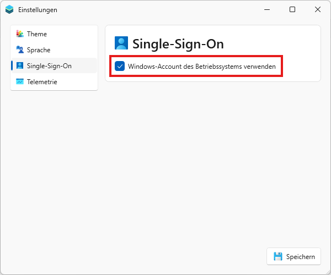
Task: Switch to the Sprache settings section
Action: click(54, 50)
